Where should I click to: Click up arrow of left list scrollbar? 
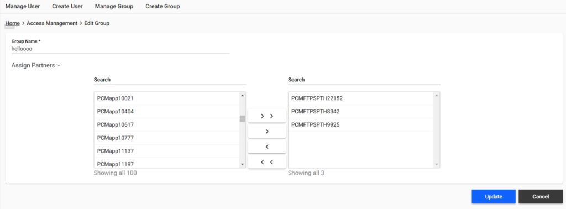pos(242,95)
